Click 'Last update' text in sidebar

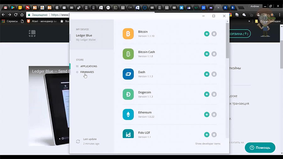(x=90, y=139)
